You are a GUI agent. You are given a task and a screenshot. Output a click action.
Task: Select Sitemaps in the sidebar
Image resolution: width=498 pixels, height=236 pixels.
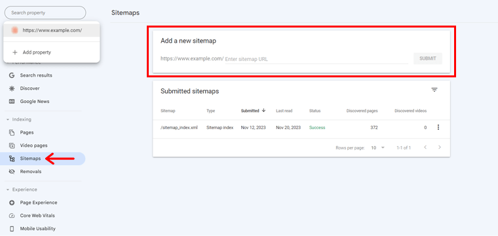(x=43, y=159)
